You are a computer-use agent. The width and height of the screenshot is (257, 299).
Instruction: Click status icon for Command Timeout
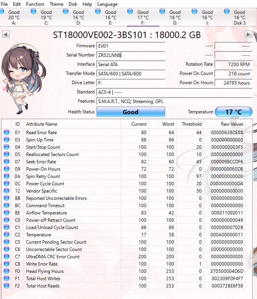point(7,205)
